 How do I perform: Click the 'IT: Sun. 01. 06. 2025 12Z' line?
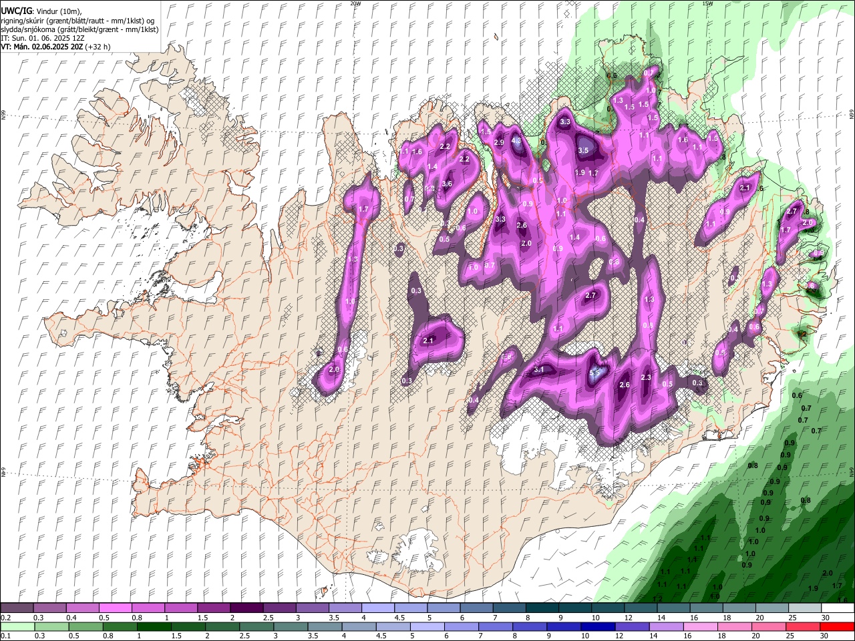tap(43, 38)
